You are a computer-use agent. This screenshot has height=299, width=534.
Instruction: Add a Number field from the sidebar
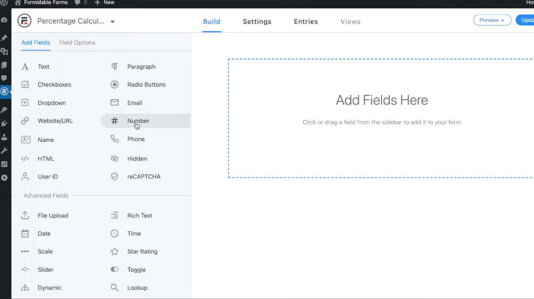(x=138, y=121)
